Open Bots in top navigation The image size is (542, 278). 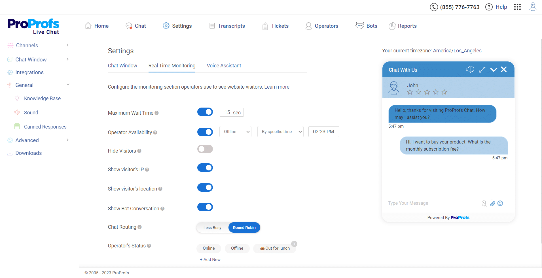(366, 26)
